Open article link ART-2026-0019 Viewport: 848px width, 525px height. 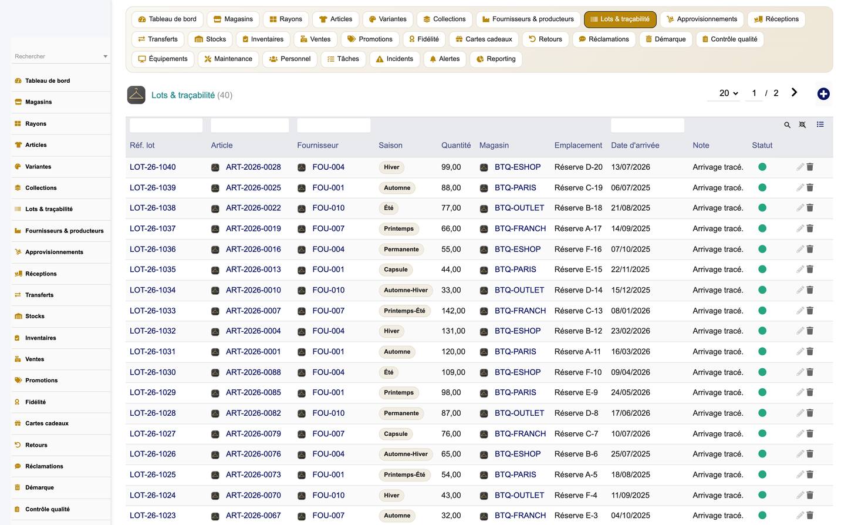[253, 228]
